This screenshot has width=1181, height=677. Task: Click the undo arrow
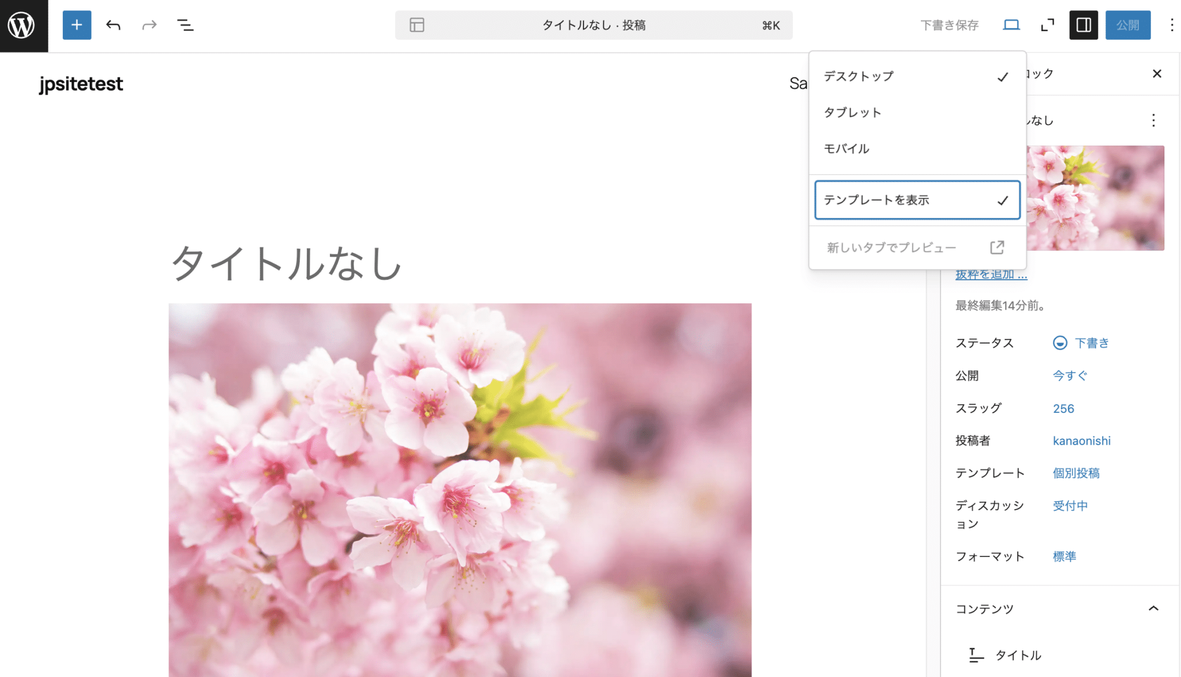113,25
